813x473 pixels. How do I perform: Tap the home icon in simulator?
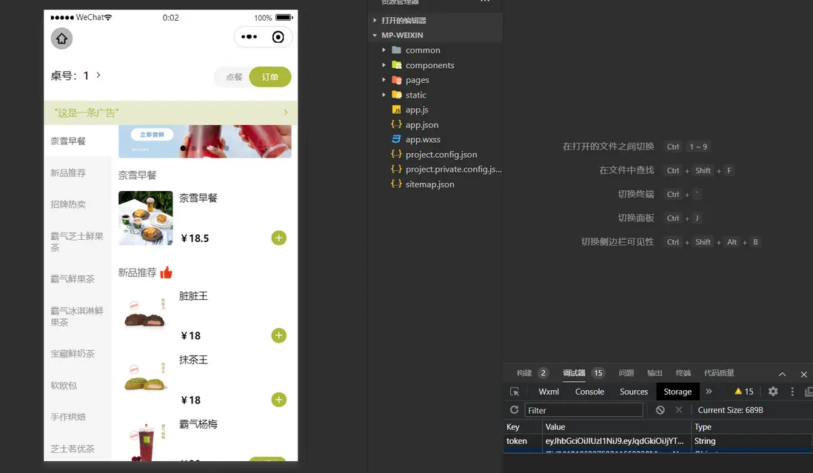[61, 38]
